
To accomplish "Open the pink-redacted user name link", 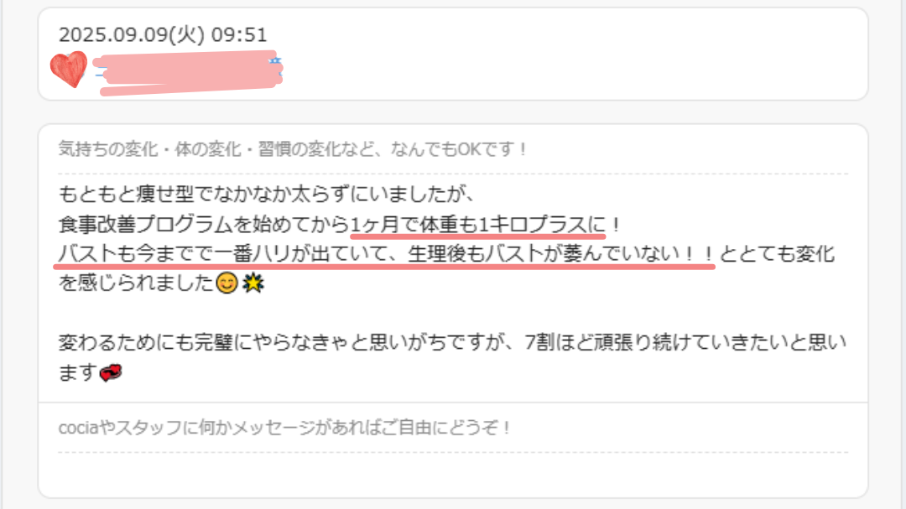I will (188, 72).
